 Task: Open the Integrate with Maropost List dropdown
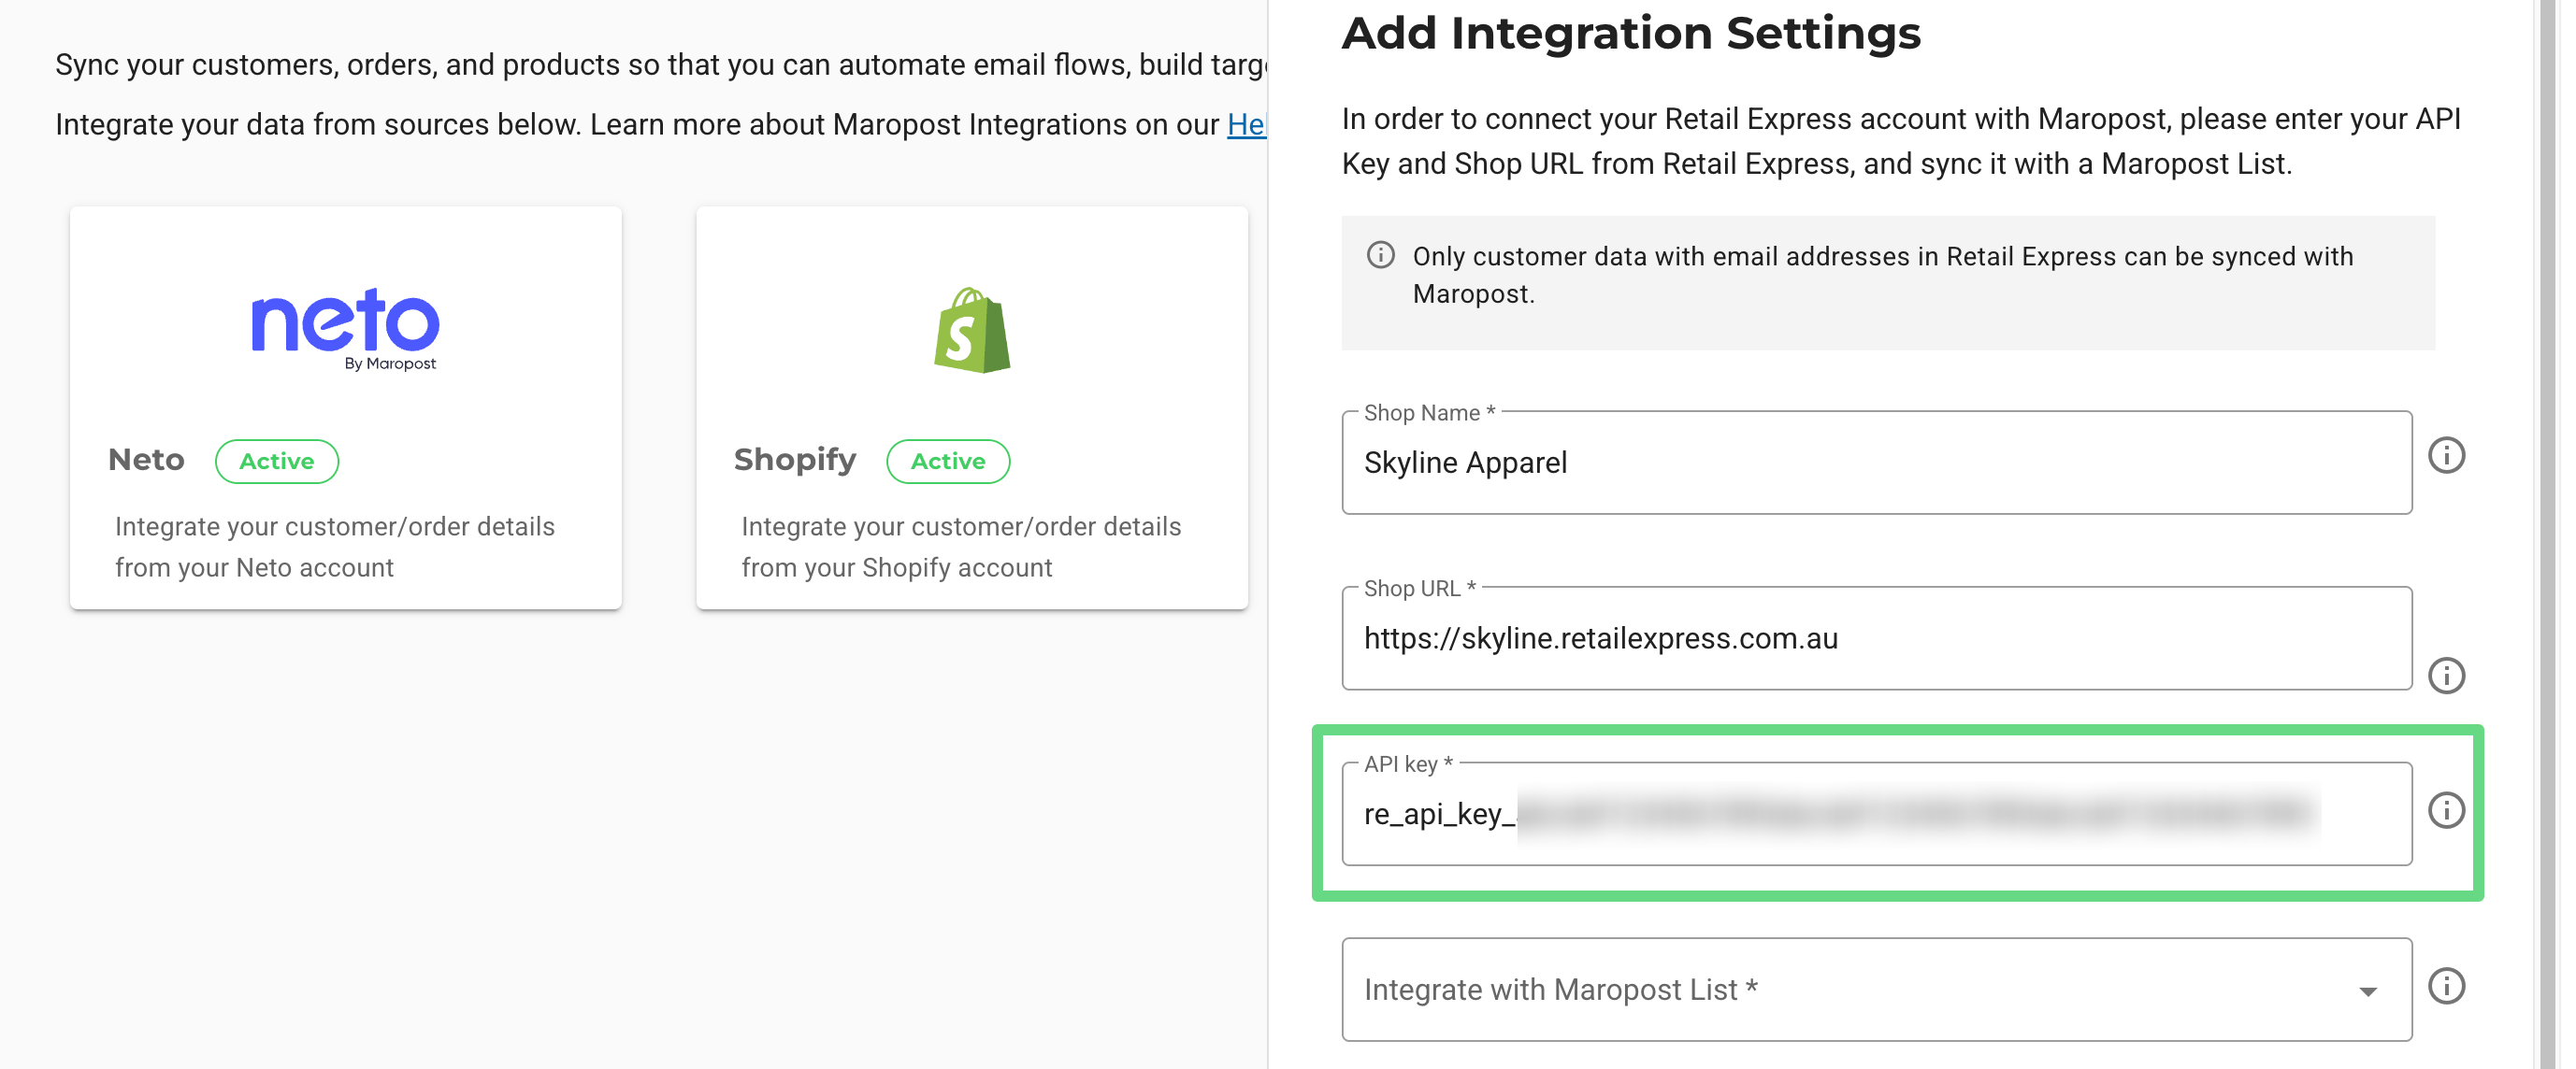click(1800, 989)
